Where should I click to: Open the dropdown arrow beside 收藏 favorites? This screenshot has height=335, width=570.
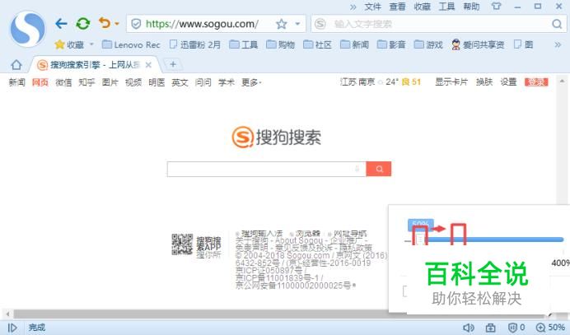click(x=91, y=44)
